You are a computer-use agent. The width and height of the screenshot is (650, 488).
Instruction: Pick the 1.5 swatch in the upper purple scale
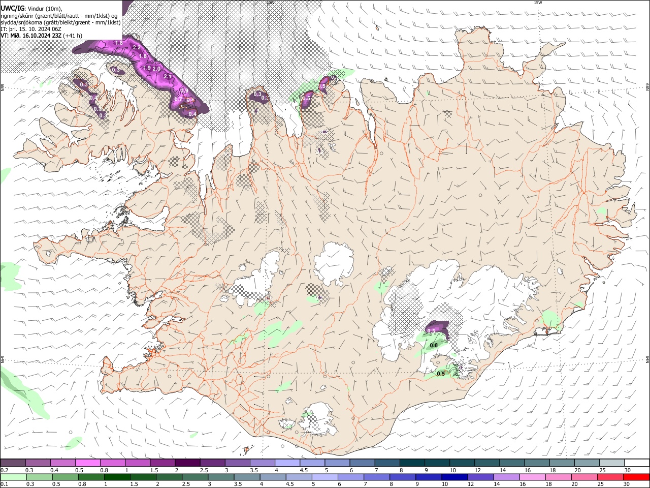point(162,463)
